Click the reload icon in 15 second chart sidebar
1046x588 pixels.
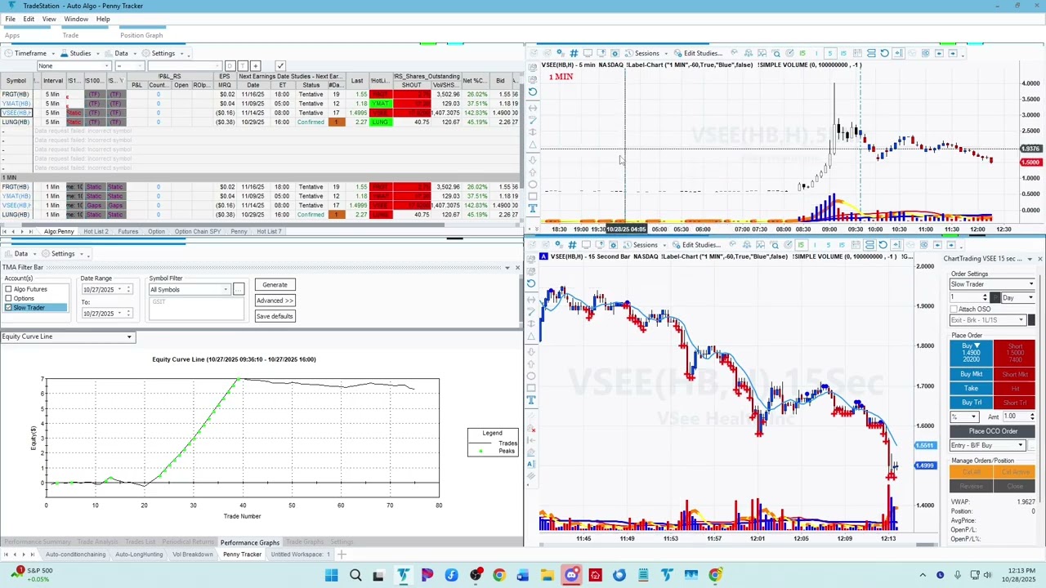click(x=531, y=283)
